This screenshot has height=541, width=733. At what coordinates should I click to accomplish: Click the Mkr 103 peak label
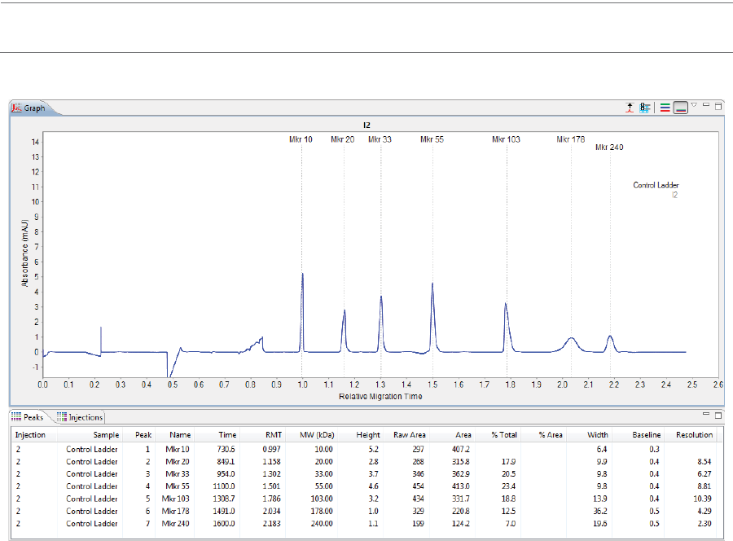point(506,139)
